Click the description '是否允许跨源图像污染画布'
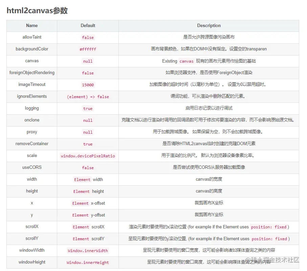This screenshot has height=271, width=307. [x=209, y=37]
